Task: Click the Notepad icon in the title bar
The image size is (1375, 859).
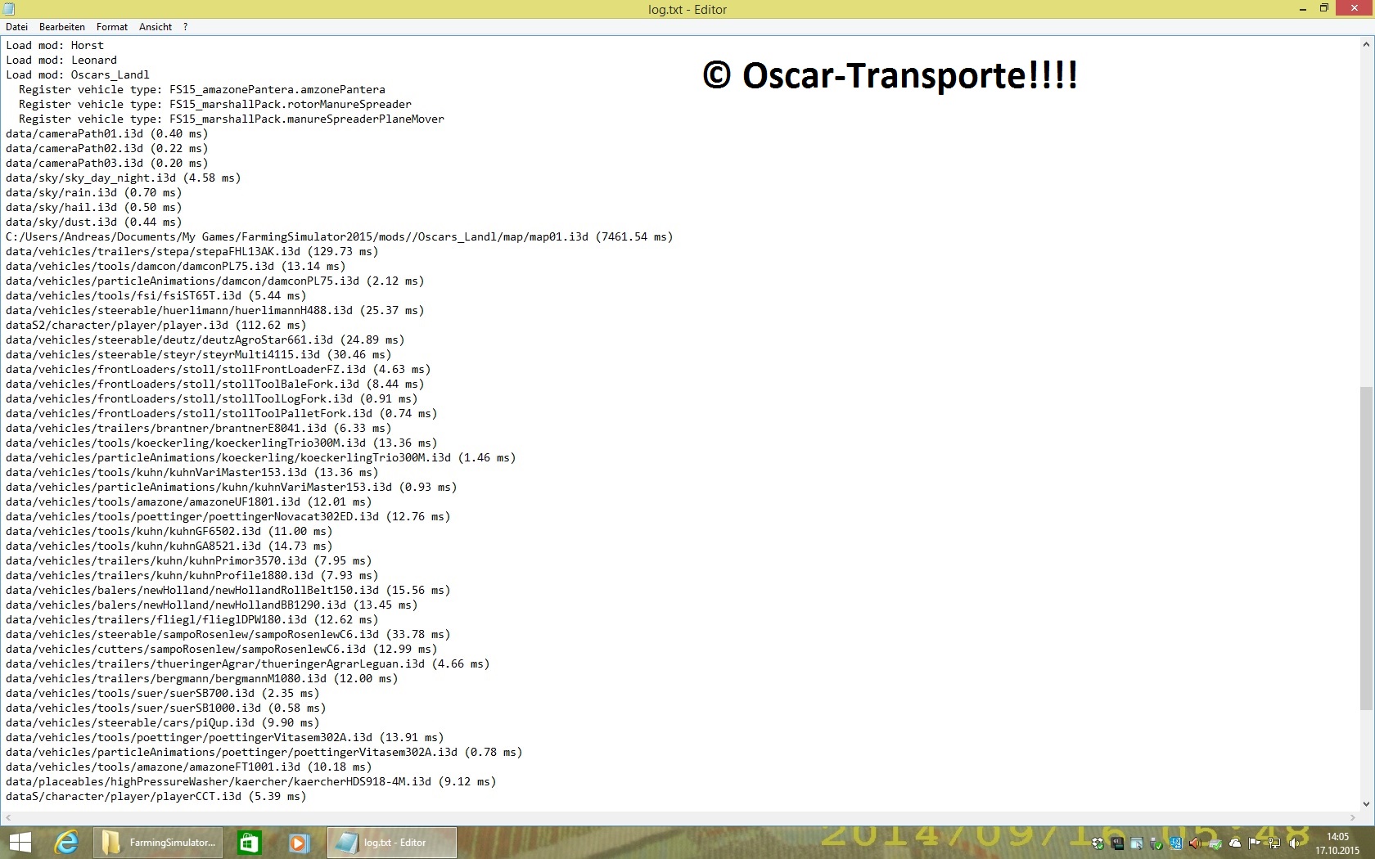Action: pyautogui.click(x=9, y=9)
